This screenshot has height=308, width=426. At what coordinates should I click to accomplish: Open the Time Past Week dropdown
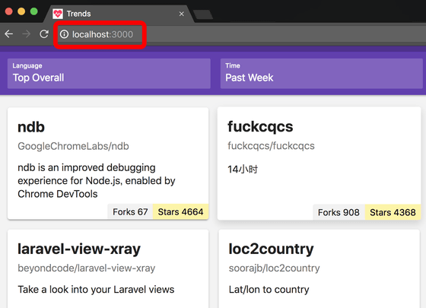(321, 74)
